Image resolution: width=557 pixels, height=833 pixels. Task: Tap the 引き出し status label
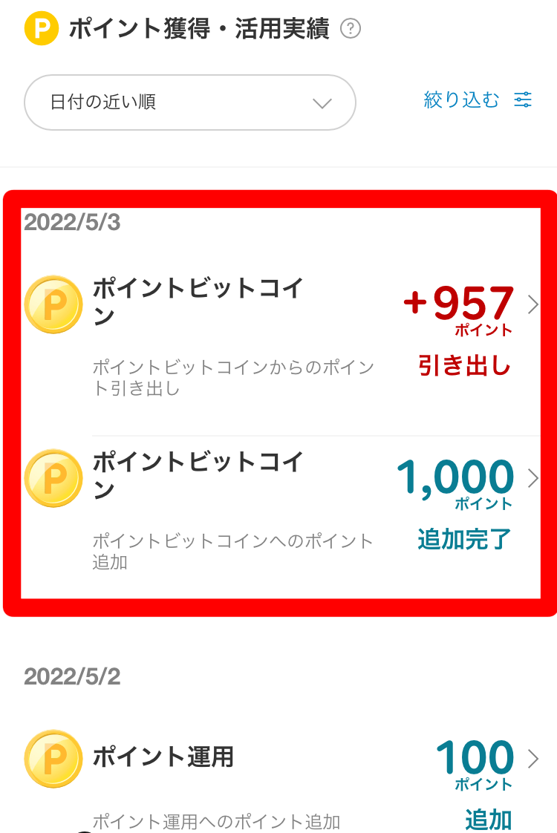tap(465, 366)
